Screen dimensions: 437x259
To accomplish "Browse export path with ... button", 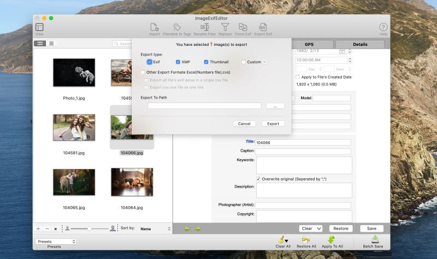I will tap(275, 106).
